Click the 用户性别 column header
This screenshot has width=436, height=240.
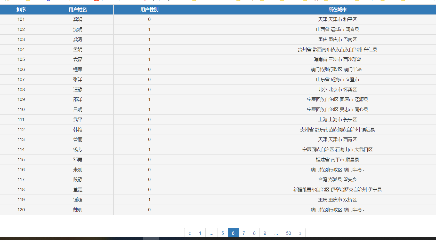point(149,10)
